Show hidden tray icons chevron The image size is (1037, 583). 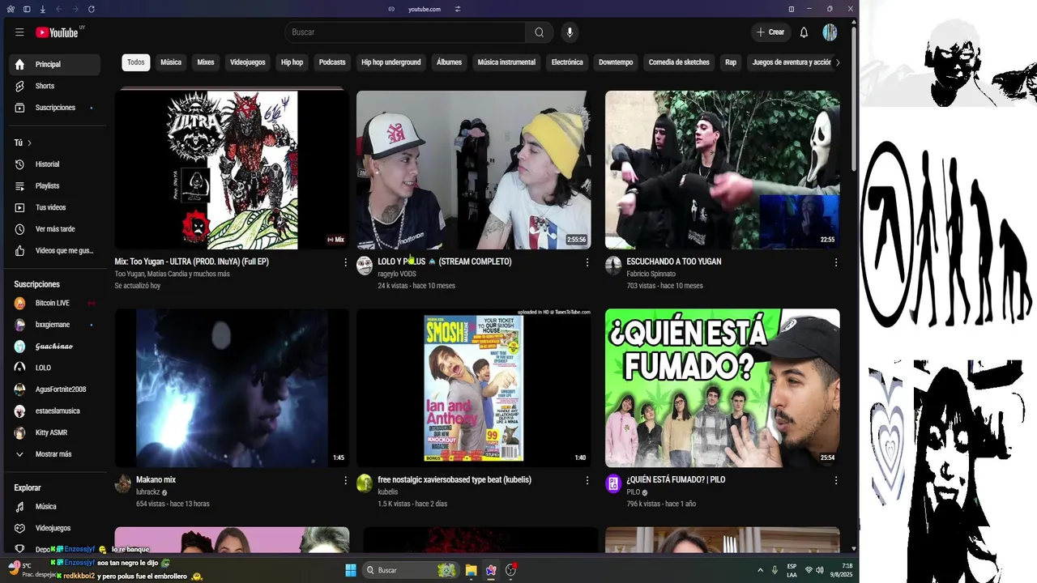click(760, 570)
